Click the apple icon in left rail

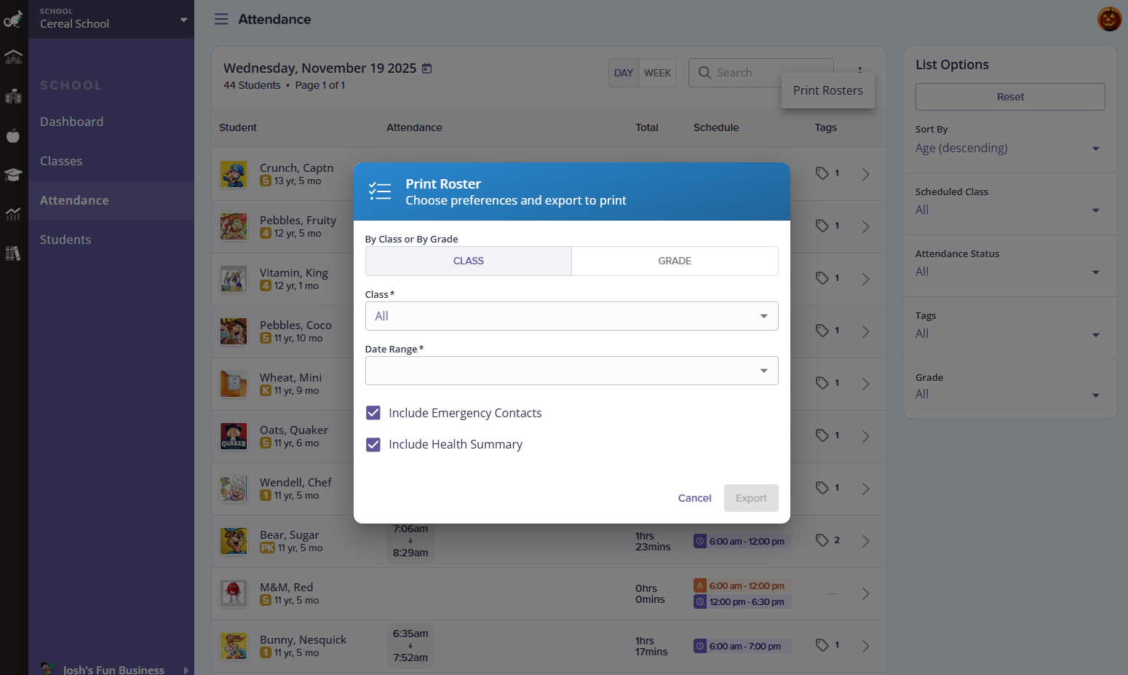pyautogui.click(x=13, y=135)
